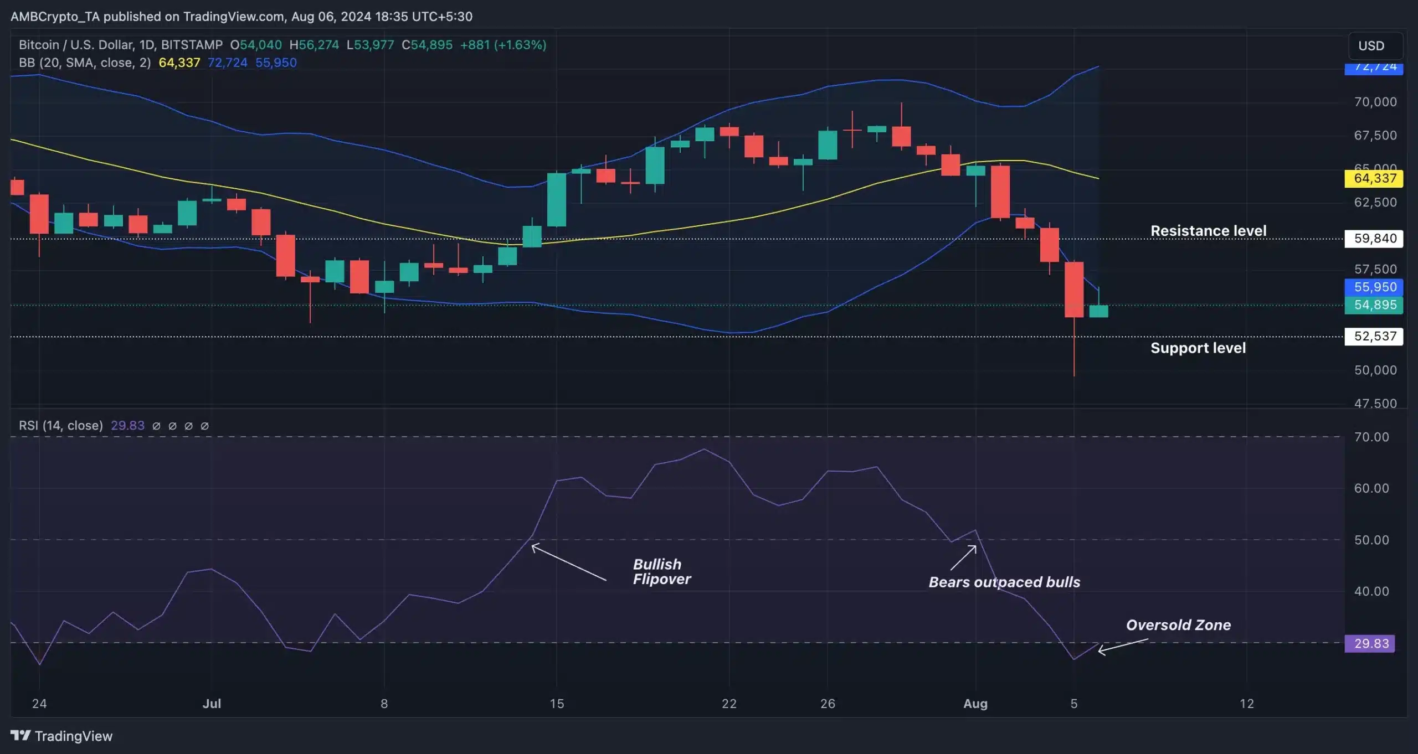Click the 50,000 price axis label
Image resolution: width=1418 pixels, height=754 pixels.
point(1375,370)
